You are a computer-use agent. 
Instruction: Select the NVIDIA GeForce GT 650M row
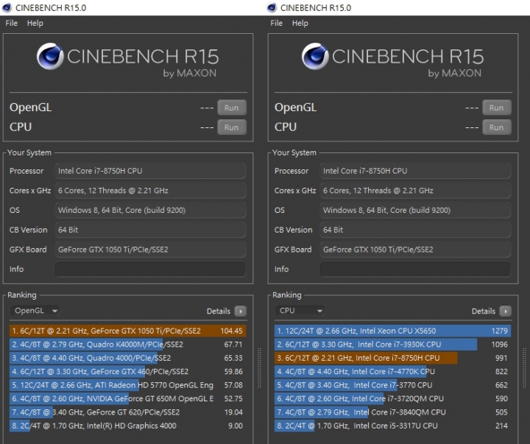click(x=128, y=398)
